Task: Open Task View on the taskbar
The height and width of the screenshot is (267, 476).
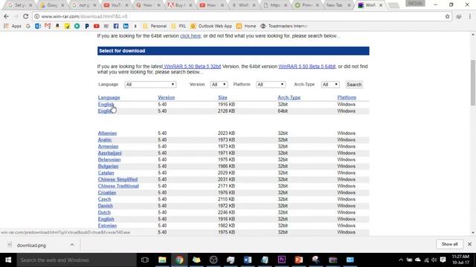Action: [x=145, y=260]
